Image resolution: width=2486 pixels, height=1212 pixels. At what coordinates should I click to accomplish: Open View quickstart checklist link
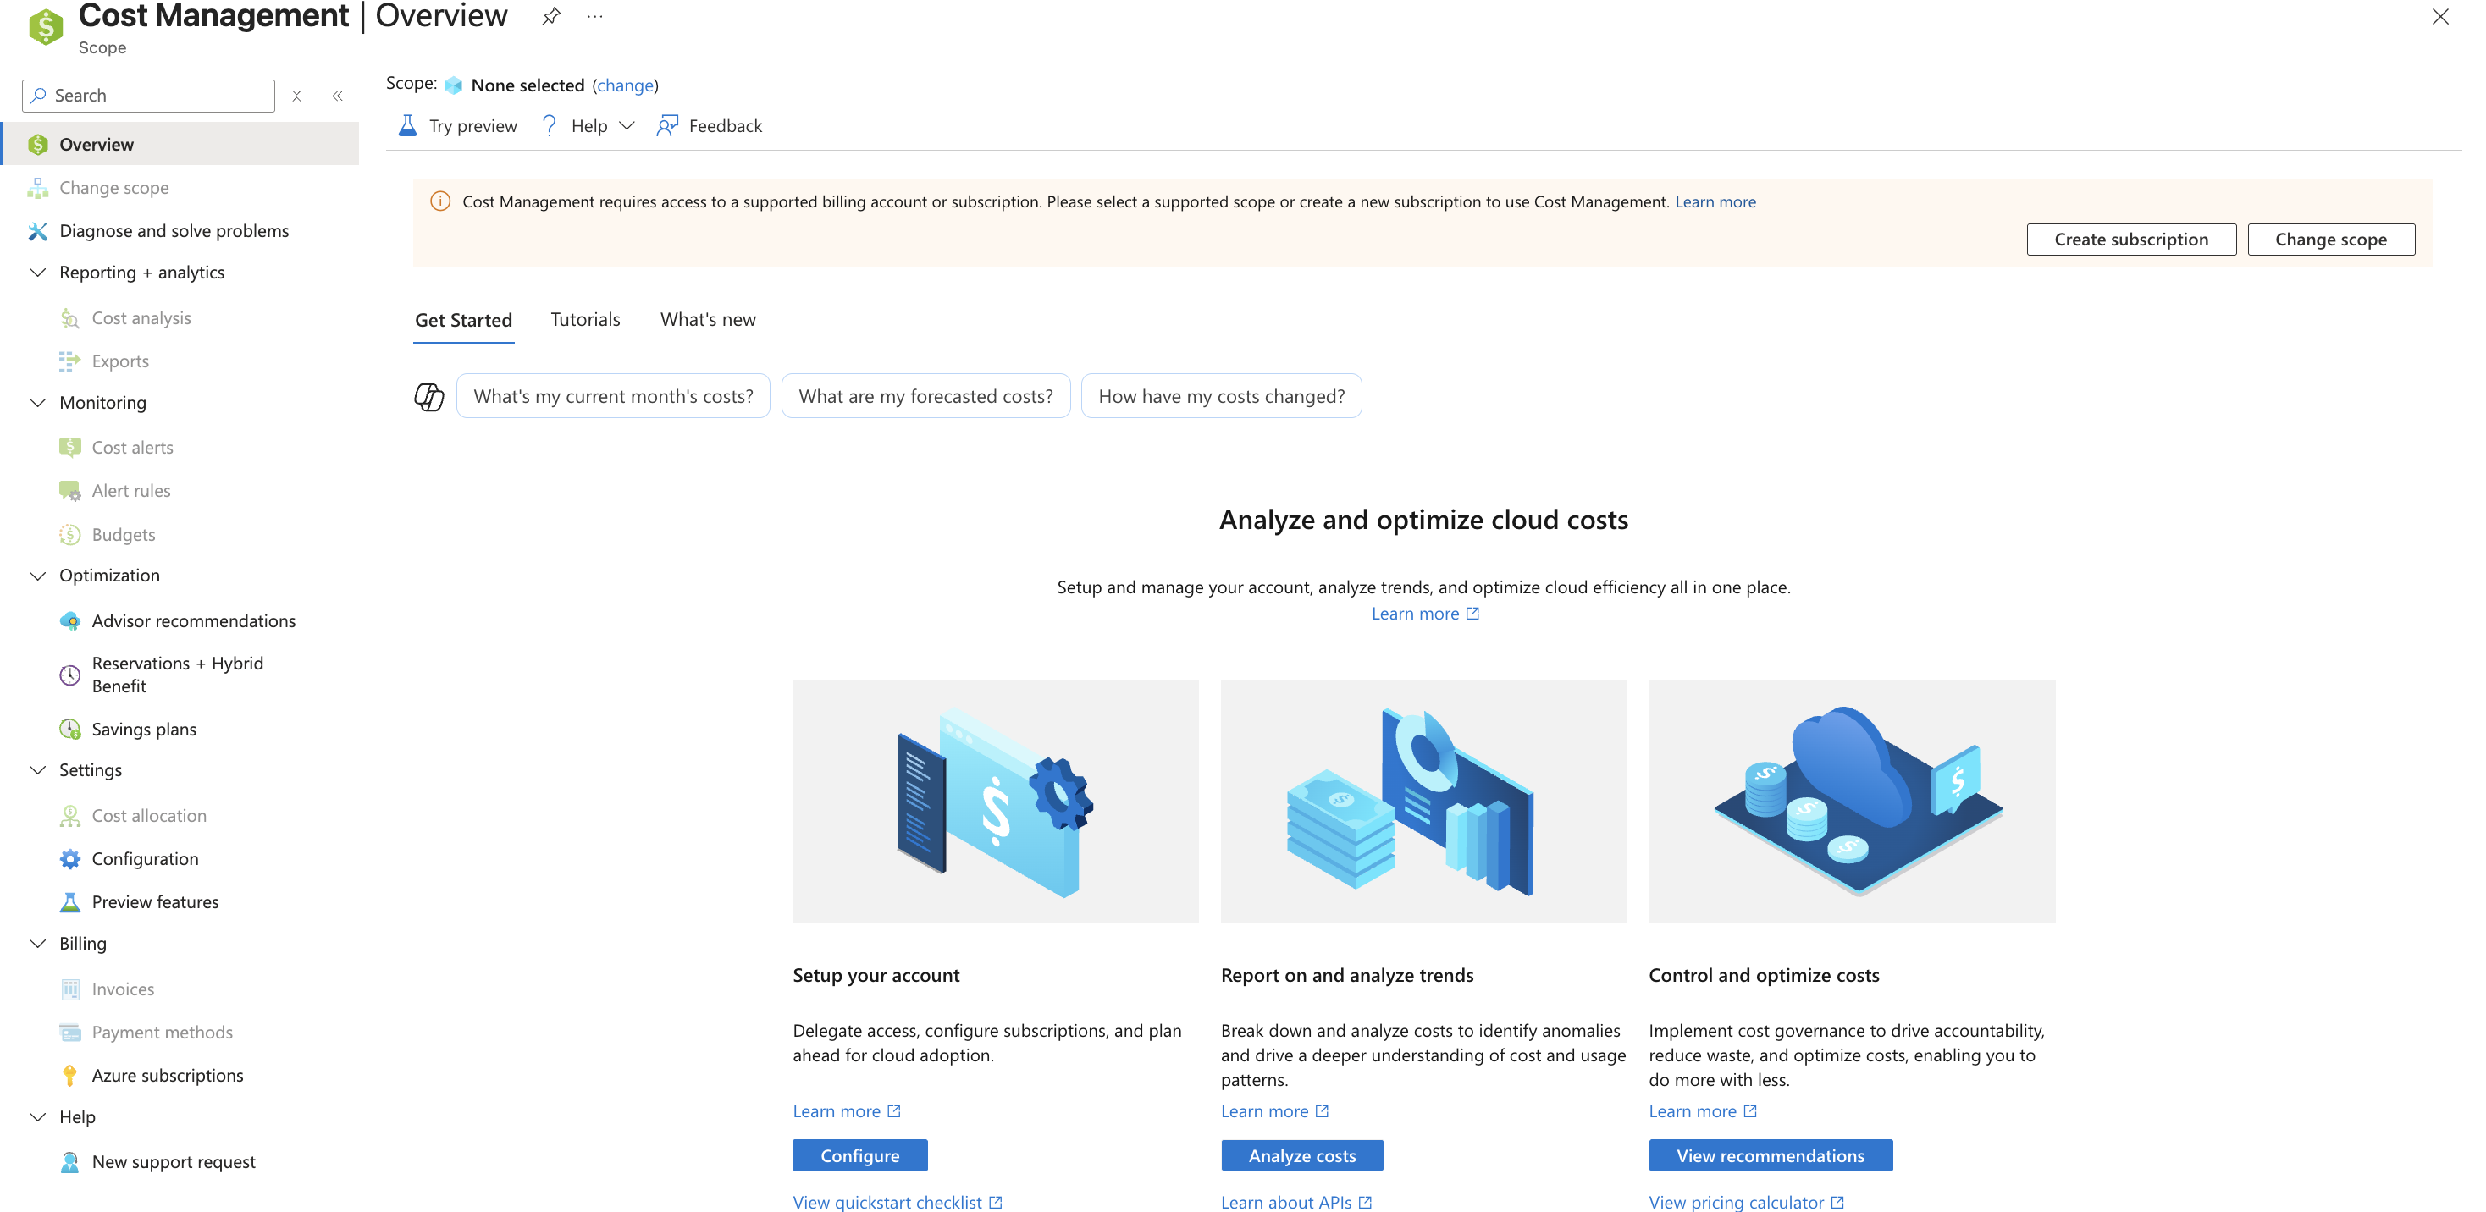tap(898, 1201)
